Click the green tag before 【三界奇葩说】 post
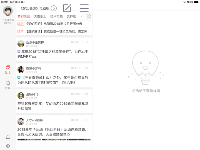Viewport: 200px width, 150px height. tap(19, 77)
